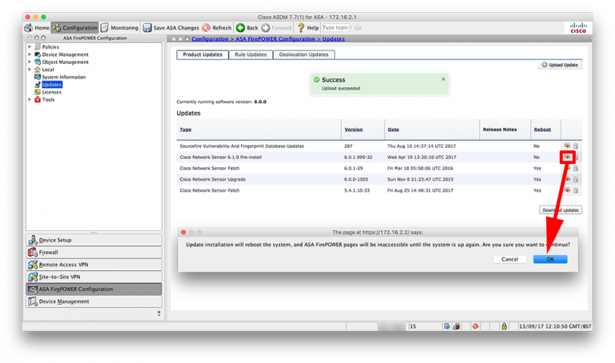Expand the Local tree node

(30, 70)
